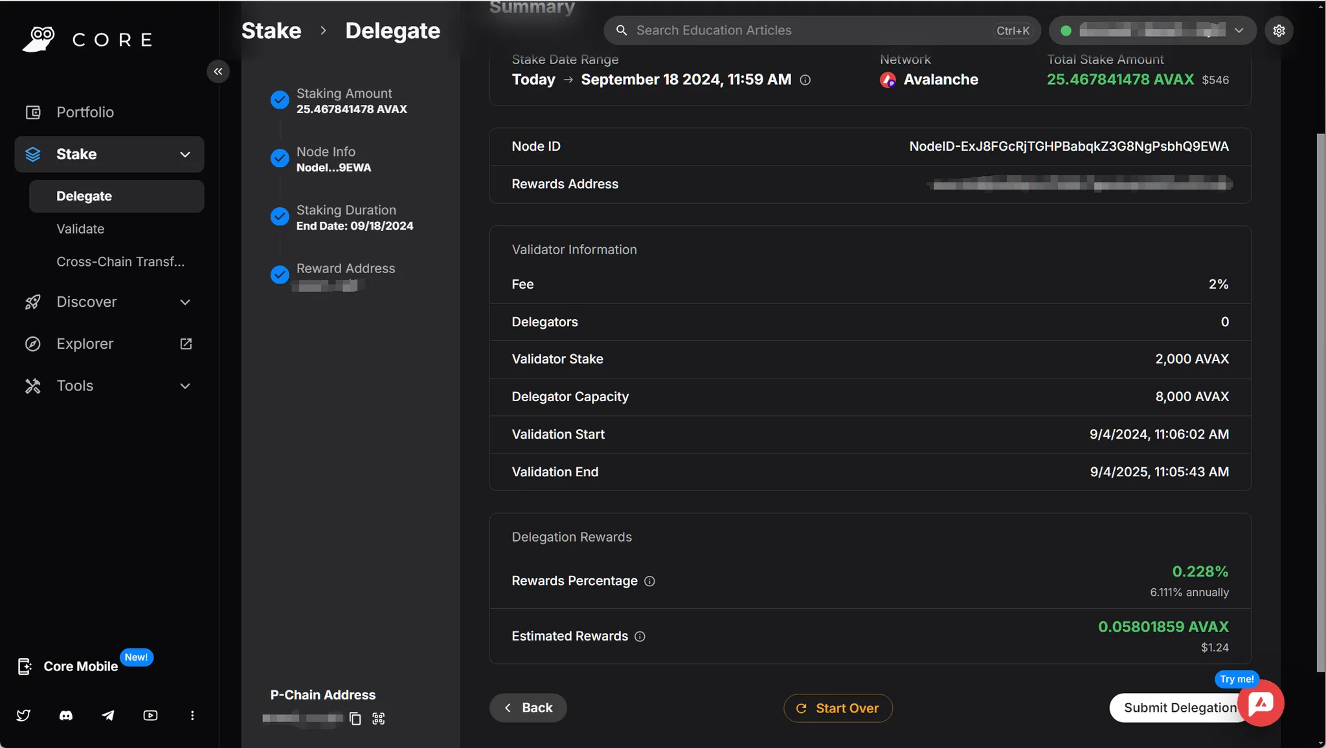Viewport: 1326px width, 748px height.
Task: Click the Stake Date Range info icon
Action: (x=805, y=80)
